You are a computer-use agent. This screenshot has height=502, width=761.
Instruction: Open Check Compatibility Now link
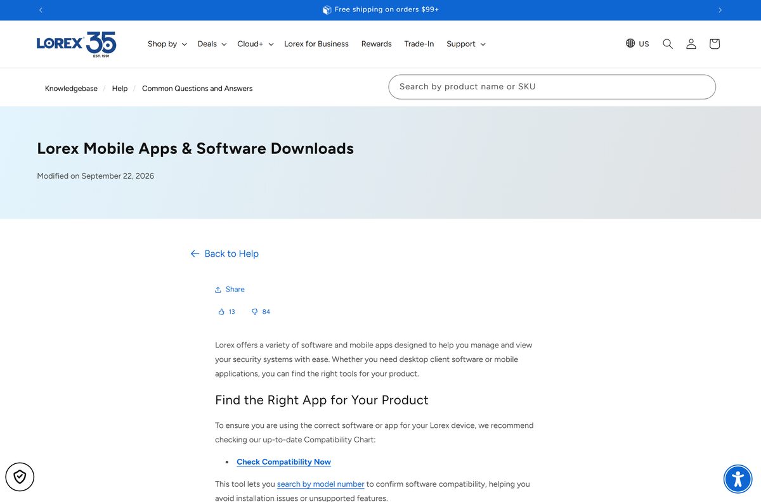click(283, 462)
